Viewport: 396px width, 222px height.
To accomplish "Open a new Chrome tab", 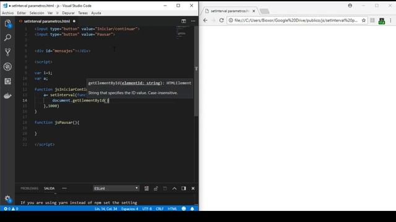I will pyautogui.click(x=264, y=11).
